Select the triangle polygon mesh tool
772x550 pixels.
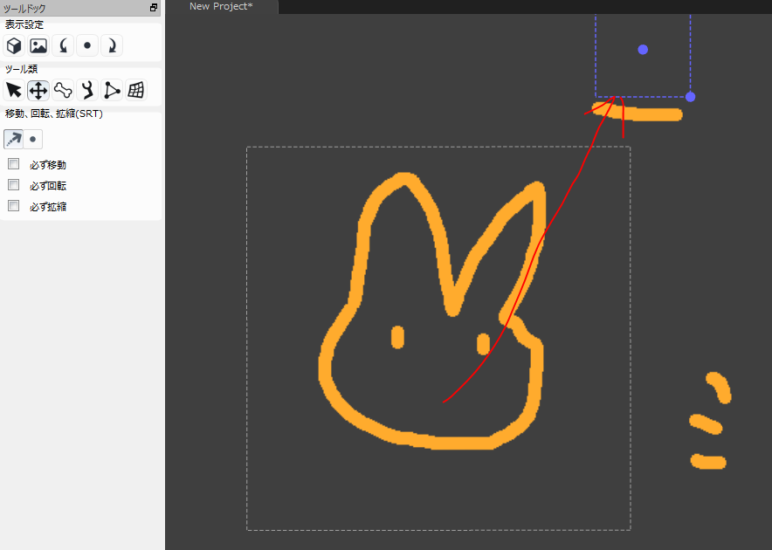click(x=112, y=90)
